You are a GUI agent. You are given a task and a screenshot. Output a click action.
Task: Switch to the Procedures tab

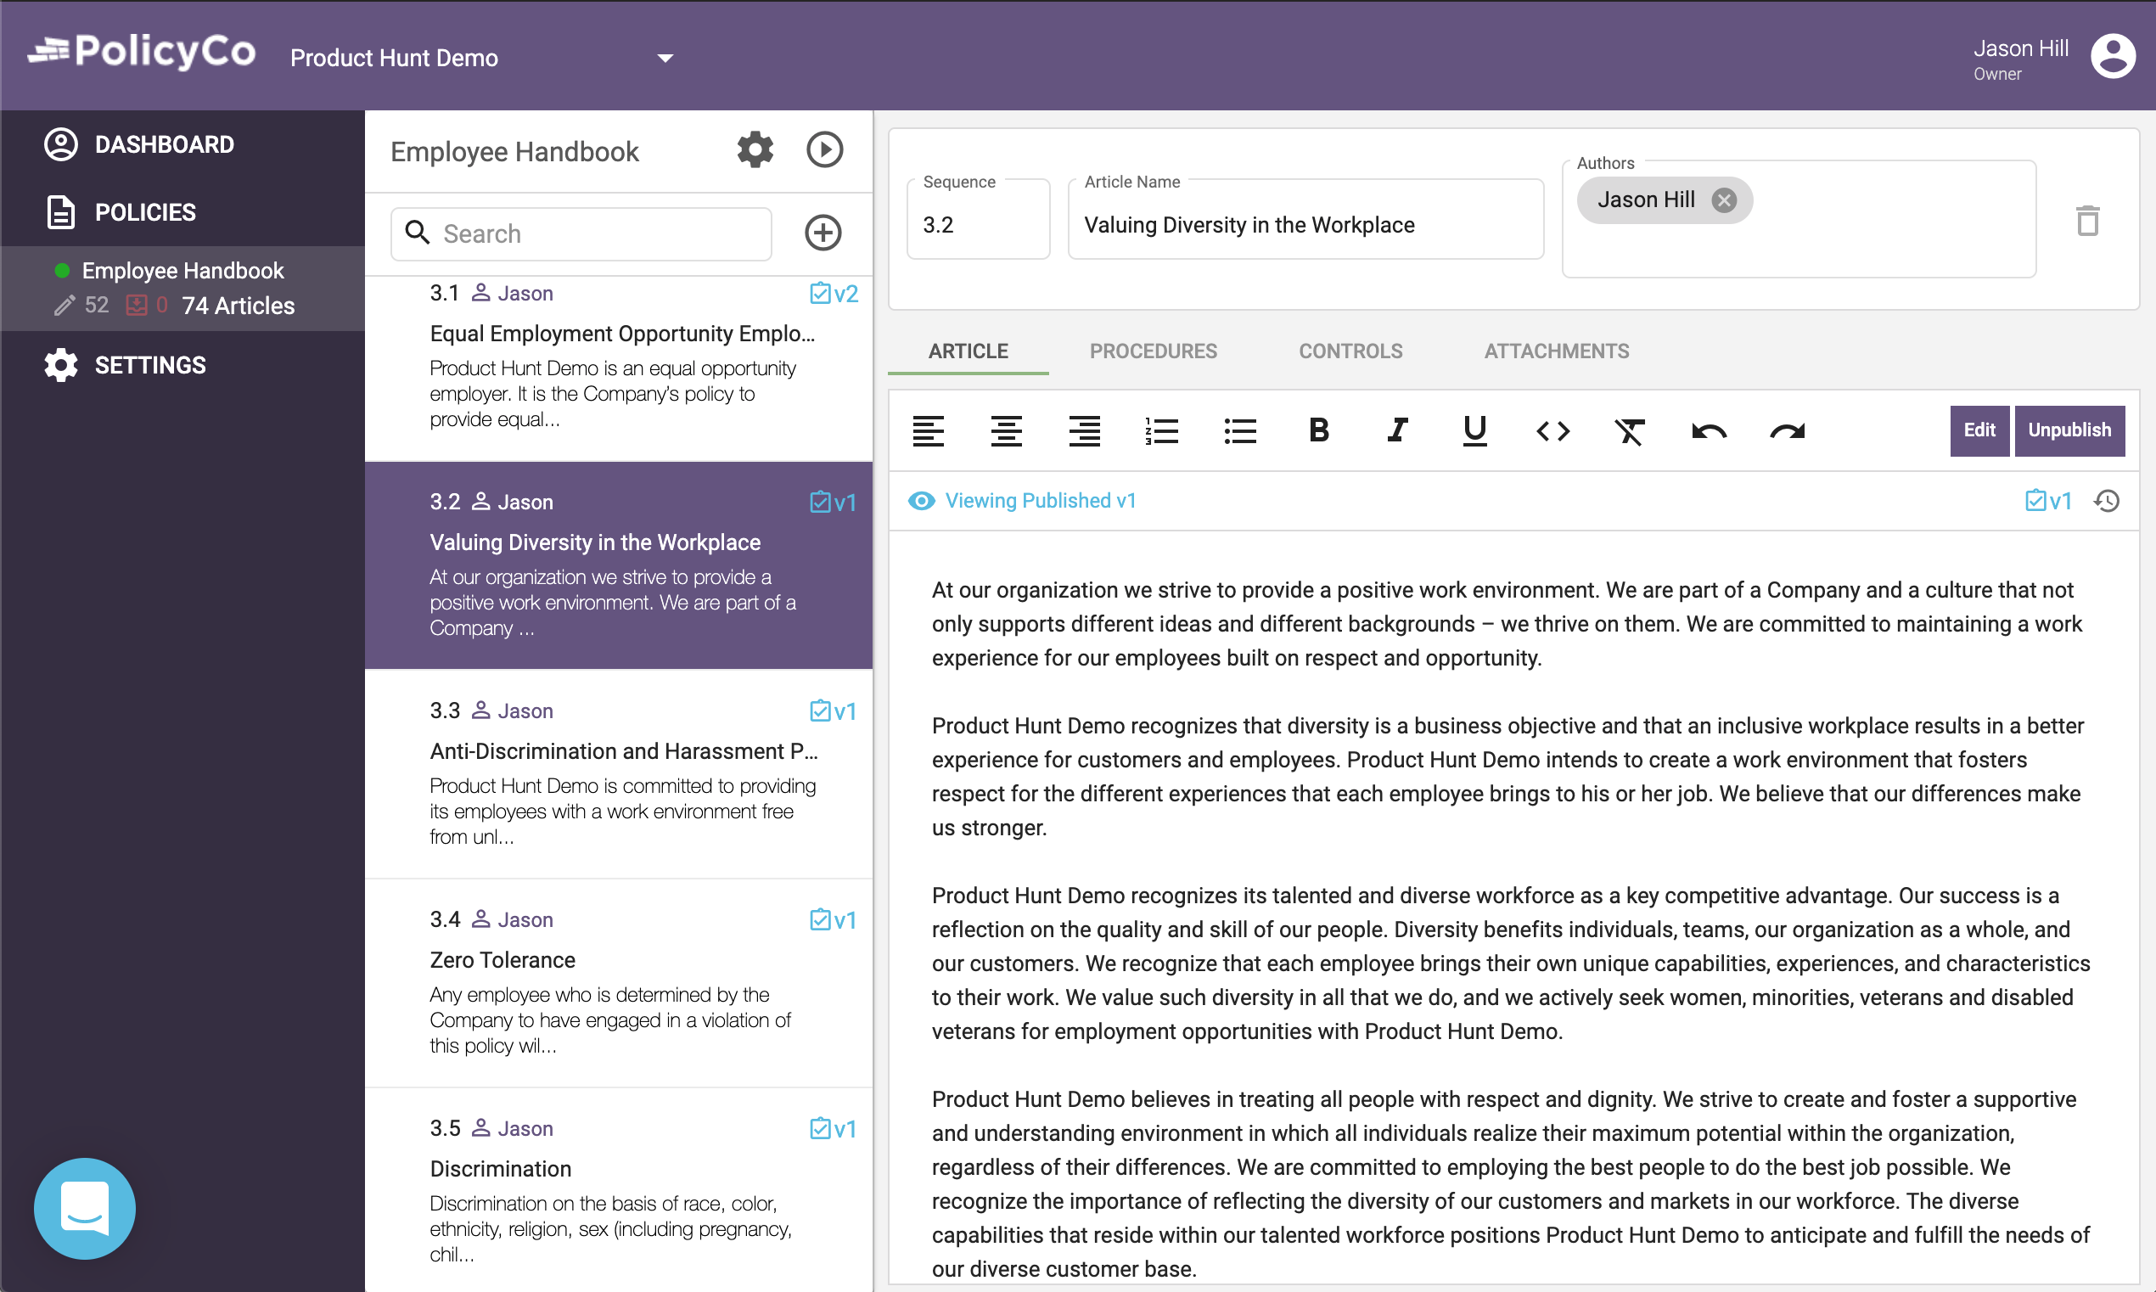click(x=1153, y=351)
